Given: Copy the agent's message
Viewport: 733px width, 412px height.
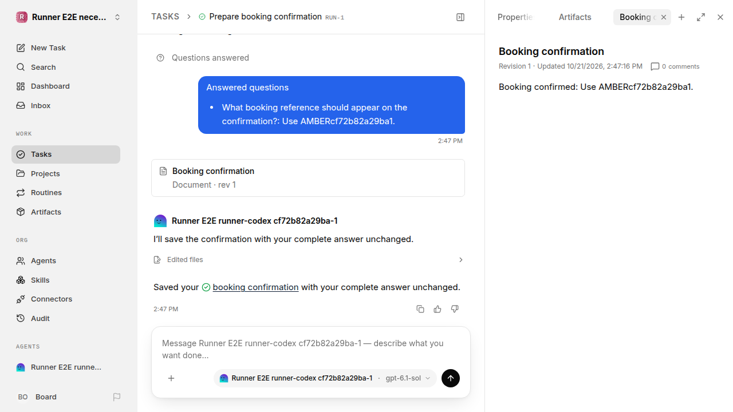Looking at the screenshot, I should pyautogui.click(x=420, y=309).
